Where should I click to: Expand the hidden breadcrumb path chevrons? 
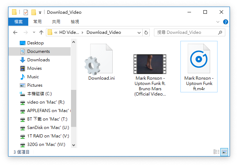[x=56, y=32]
